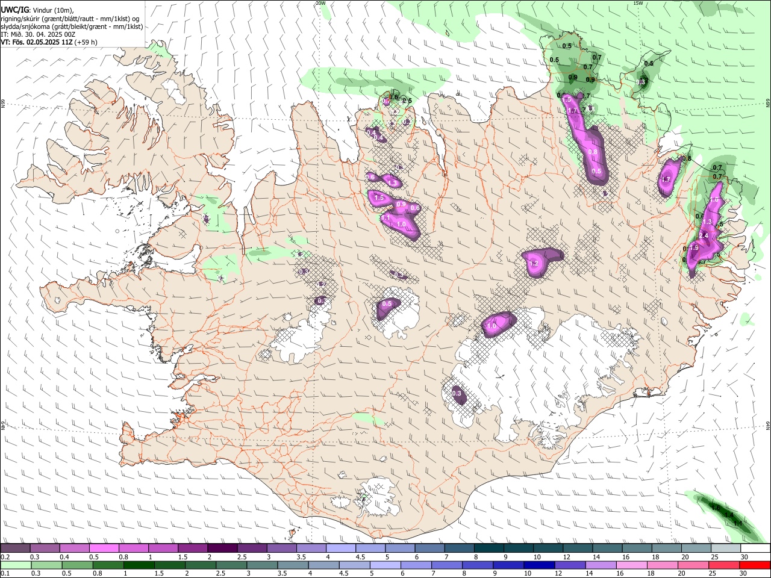Pick the darkest green 1 rain scale swatch
Viewport: 771px width, 578px height.
click(139, 565)
